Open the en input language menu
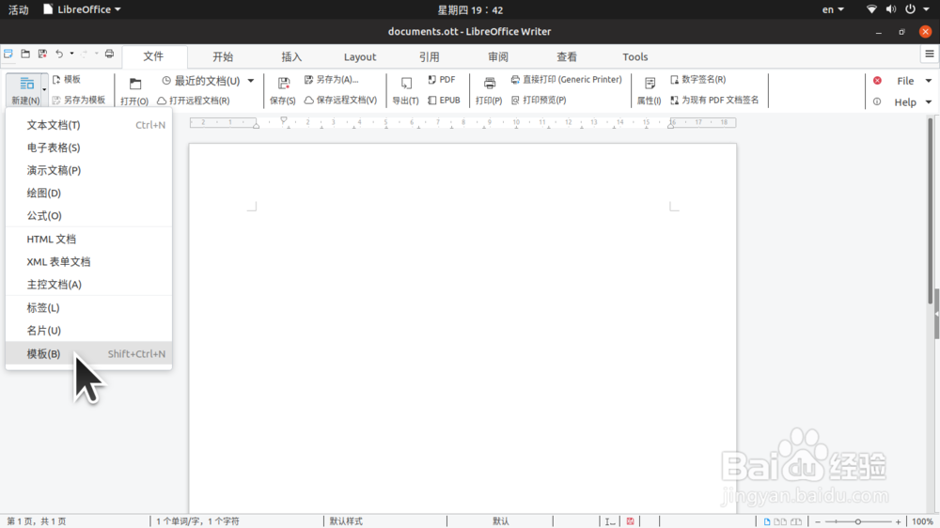This screenshot has width=940, height=528. coord(833,9)
